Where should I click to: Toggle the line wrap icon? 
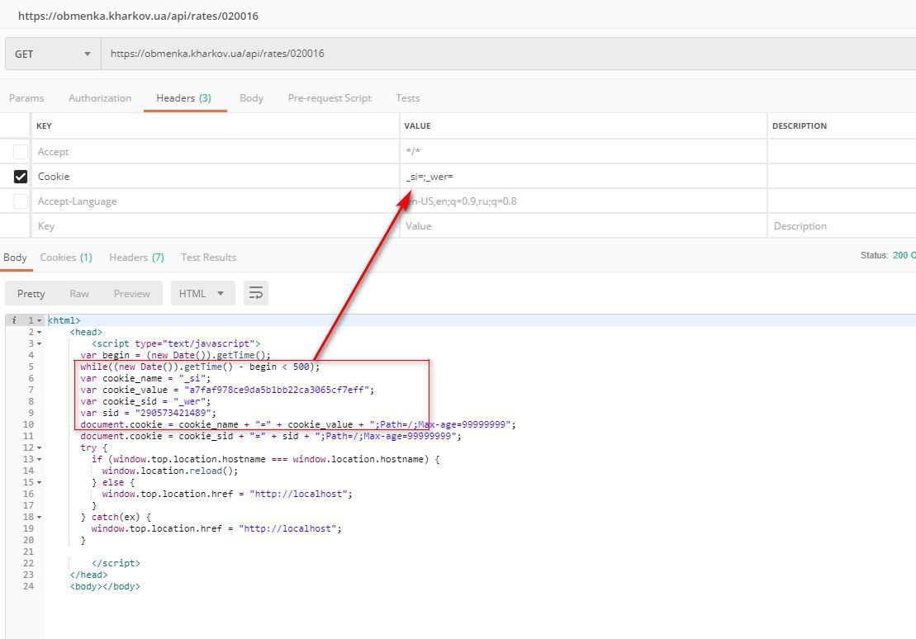[x=256, y=293]
